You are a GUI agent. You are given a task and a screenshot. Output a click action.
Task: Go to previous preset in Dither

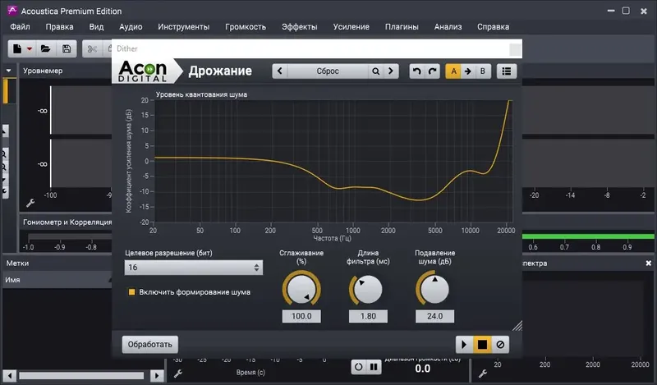tap(280, 71)
